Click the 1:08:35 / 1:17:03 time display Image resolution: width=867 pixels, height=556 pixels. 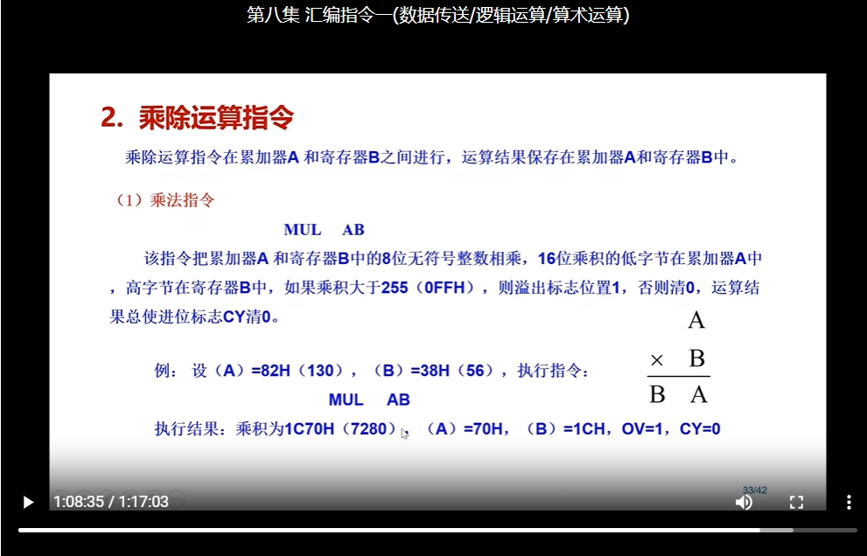pos(111,501)
